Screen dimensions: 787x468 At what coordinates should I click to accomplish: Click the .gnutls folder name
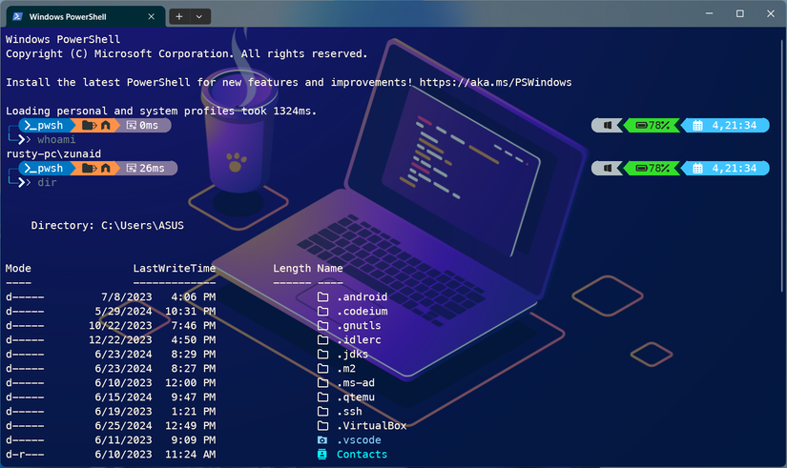(x=359, y=326)
